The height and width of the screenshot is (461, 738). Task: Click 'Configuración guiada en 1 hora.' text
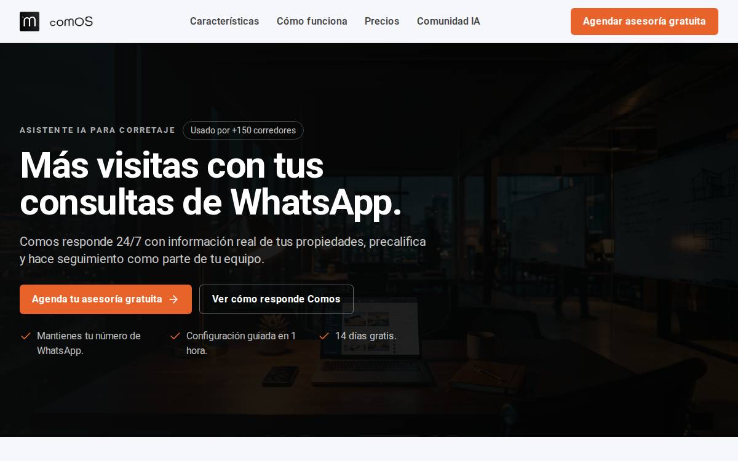[241, 344]
